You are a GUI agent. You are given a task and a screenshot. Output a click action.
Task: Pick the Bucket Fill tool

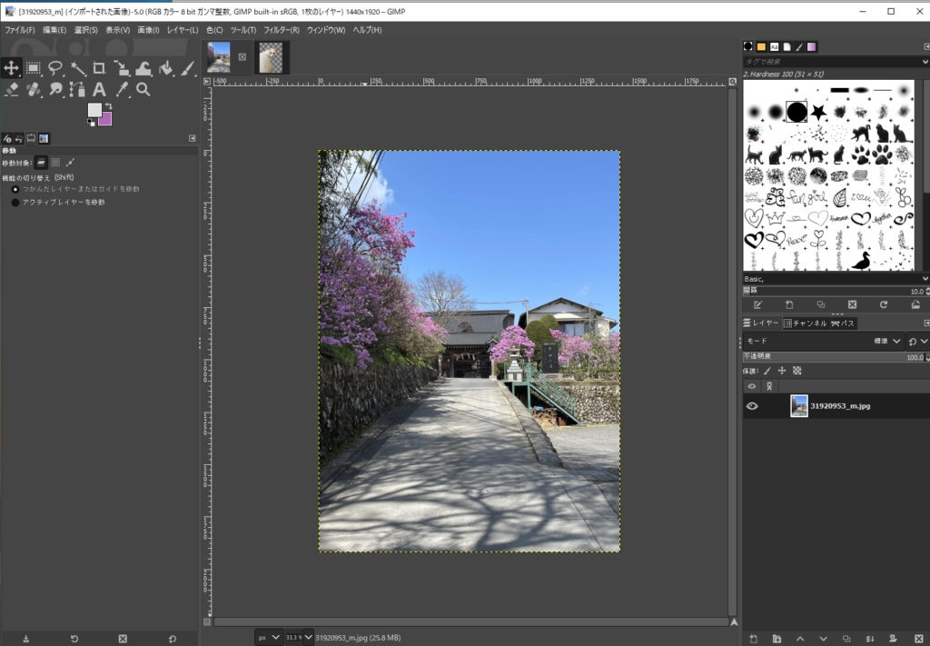tap(165, 68)
